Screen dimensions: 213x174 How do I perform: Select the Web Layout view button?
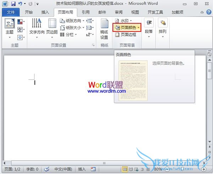pos(136,169)
